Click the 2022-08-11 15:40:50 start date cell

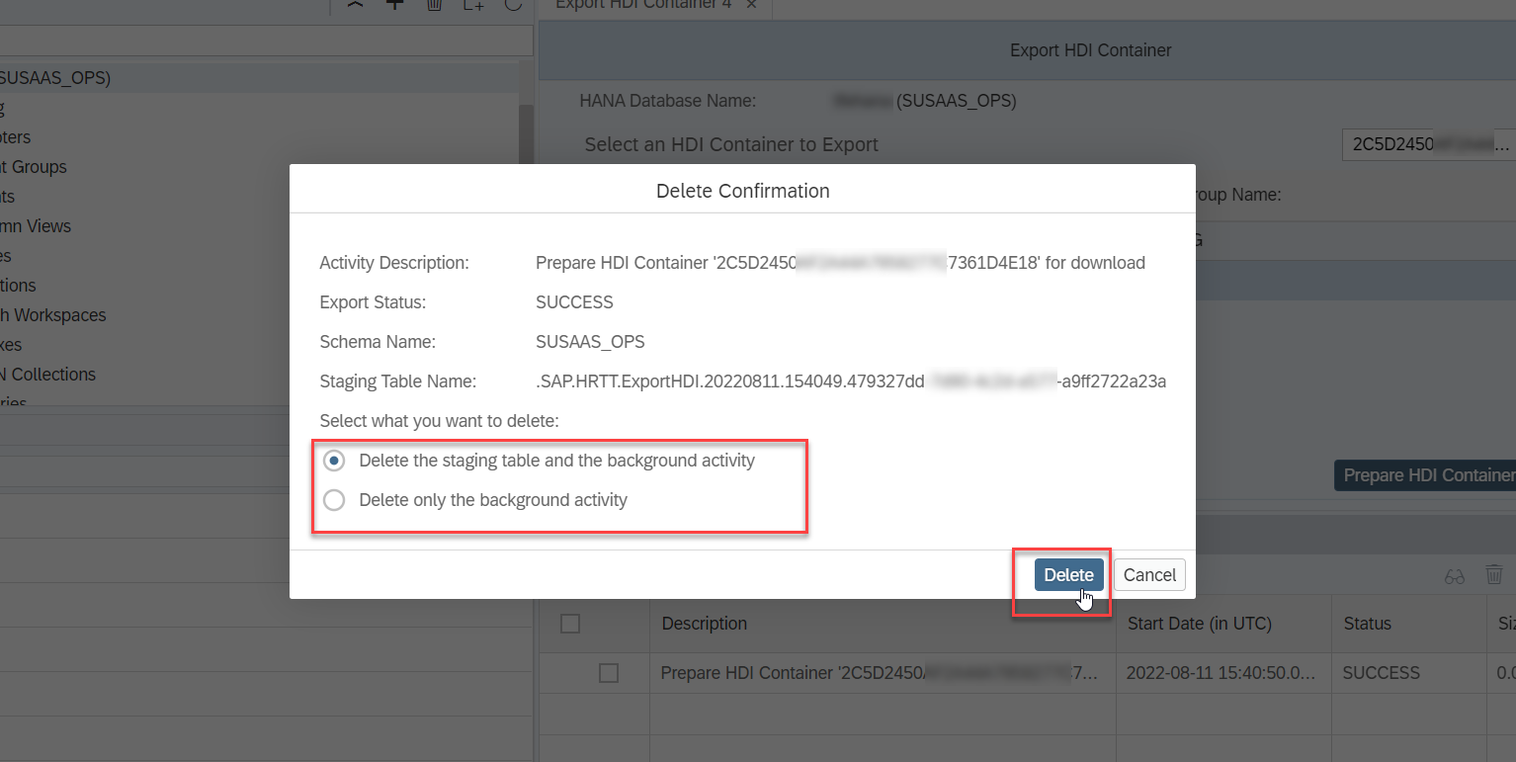1222,673
